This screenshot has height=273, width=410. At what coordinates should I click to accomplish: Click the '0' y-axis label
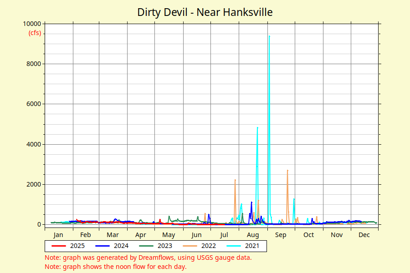point(39,225)
